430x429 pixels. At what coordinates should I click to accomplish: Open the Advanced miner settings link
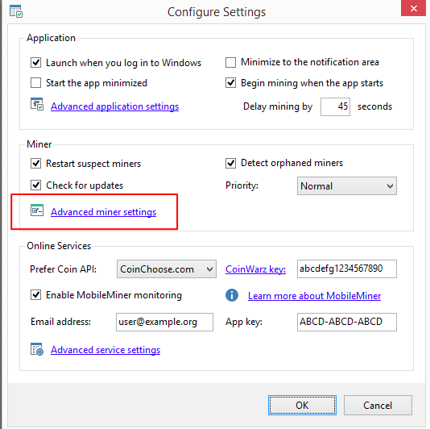coord(103,212)
